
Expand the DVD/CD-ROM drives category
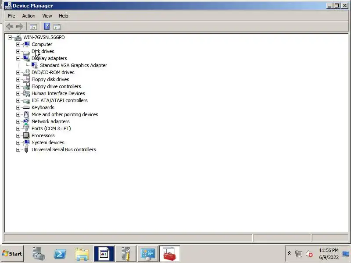[18, 72]
